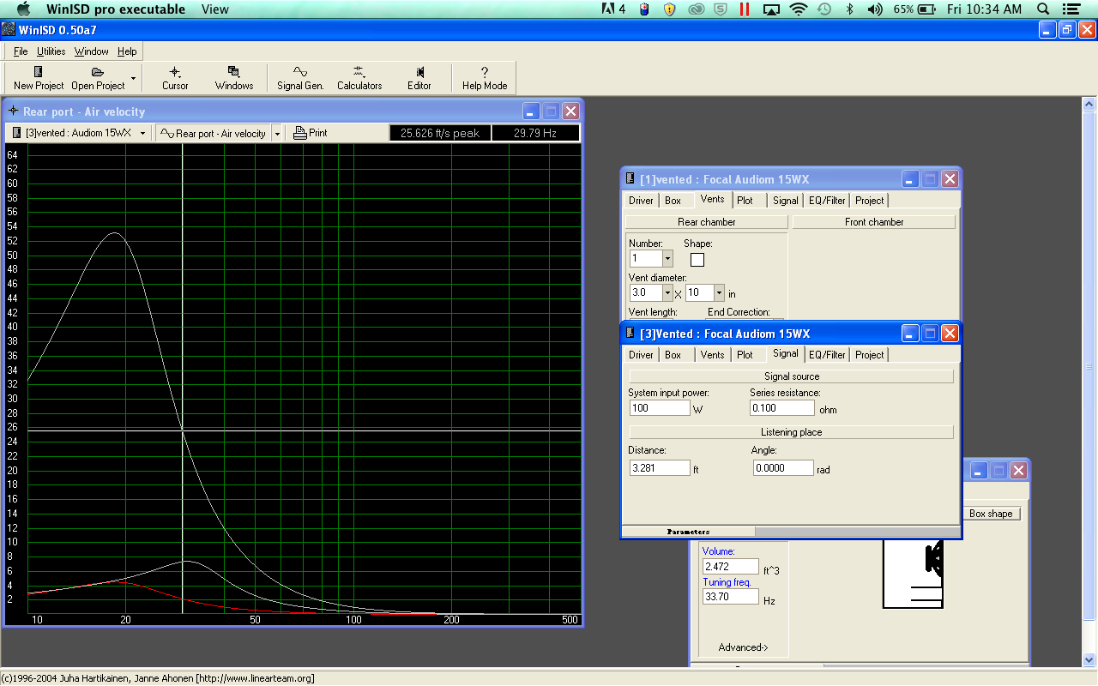
Task: Switch to the Plot tab in [3]vented window
Action: pos(745,354)
